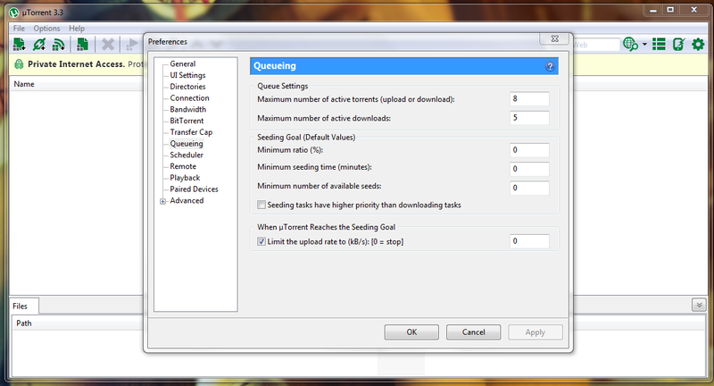The width and height of the screenshot is (714, 386).
Task: Click Minimum number of available seeds field
Action: coord(529,188)
